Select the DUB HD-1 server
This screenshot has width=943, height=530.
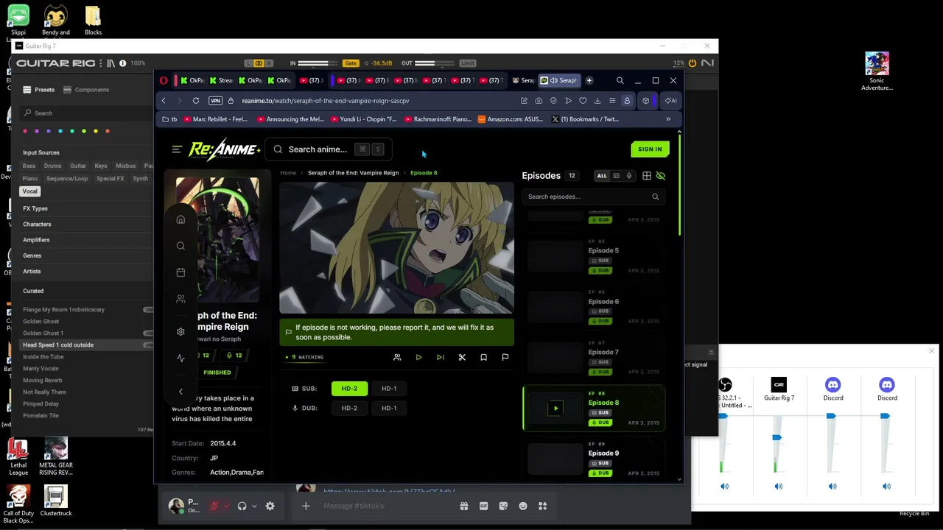point(389,408)
